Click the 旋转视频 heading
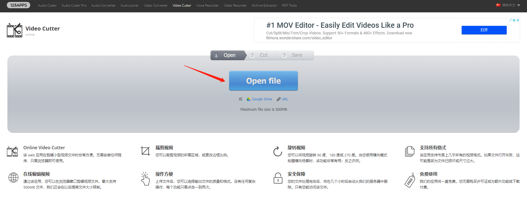Viewport: 527px width, 216px height. [296, 148]
